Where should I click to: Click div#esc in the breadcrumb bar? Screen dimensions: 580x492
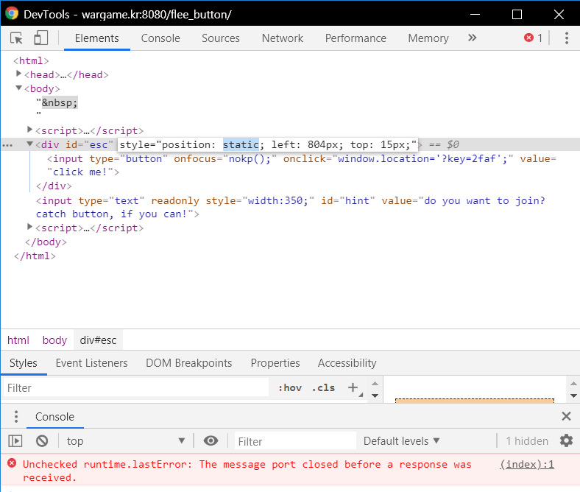(x=98, y=340)
